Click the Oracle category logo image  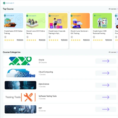point(20,61)
